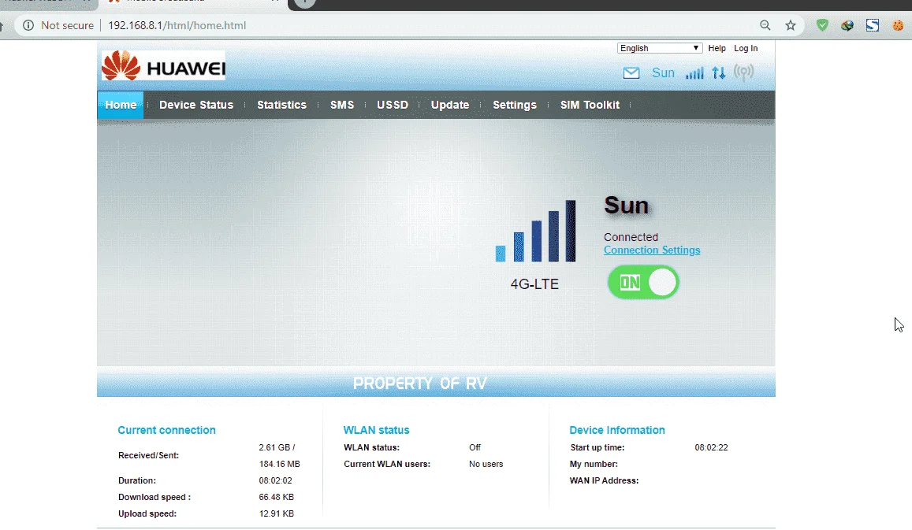Click the large 4G-LTE signal bars graphic

(x=536, y=232)
